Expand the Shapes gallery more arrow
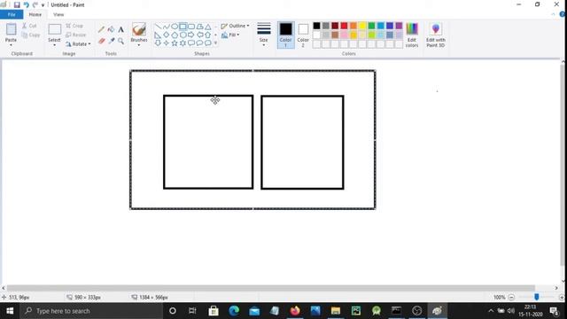This screenshot has width=567, height=319. (216, 43)
